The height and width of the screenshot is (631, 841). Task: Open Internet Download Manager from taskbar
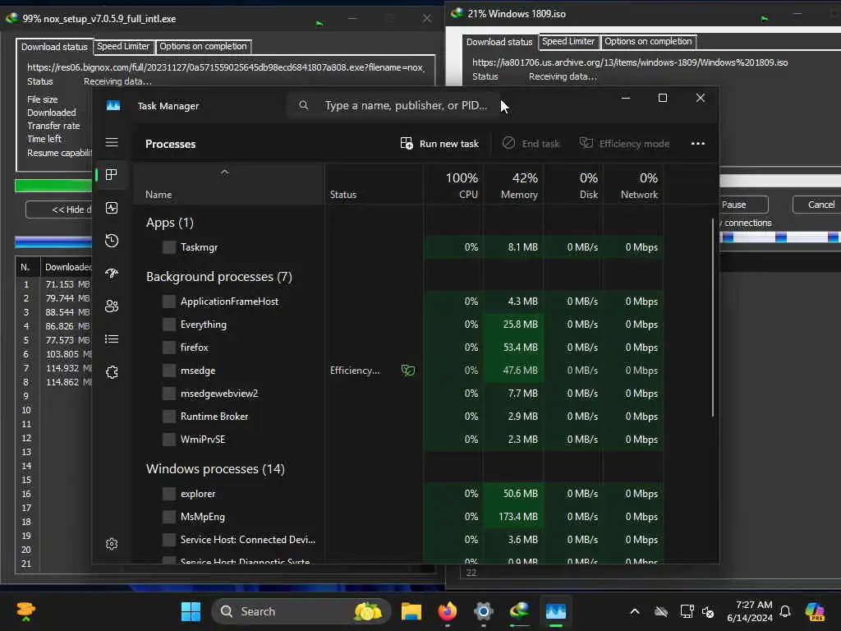pos(519,611)
